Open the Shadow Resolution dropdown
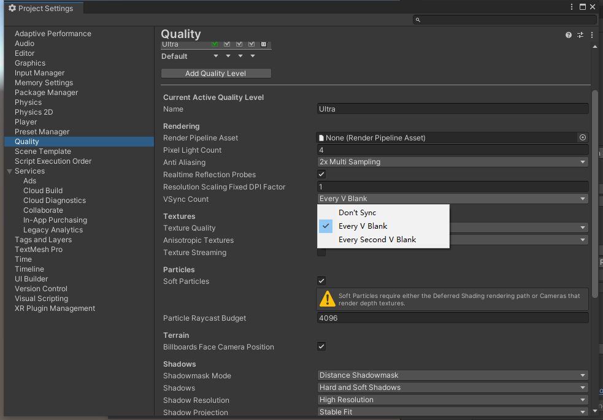This screenshot has width=603, height=420. click(x=453, y=400)
